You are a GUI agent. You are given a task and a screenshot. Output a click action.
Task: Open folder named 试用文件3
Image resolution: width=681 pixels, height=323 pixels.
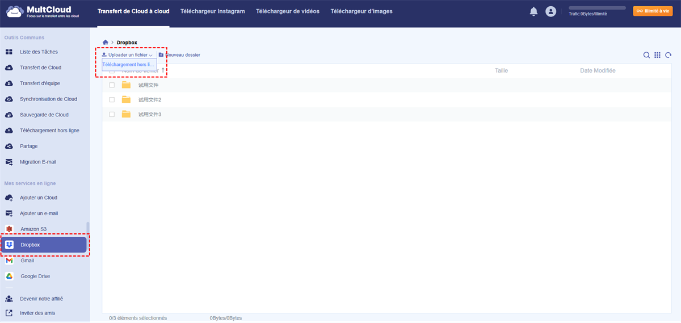point(150,115)
